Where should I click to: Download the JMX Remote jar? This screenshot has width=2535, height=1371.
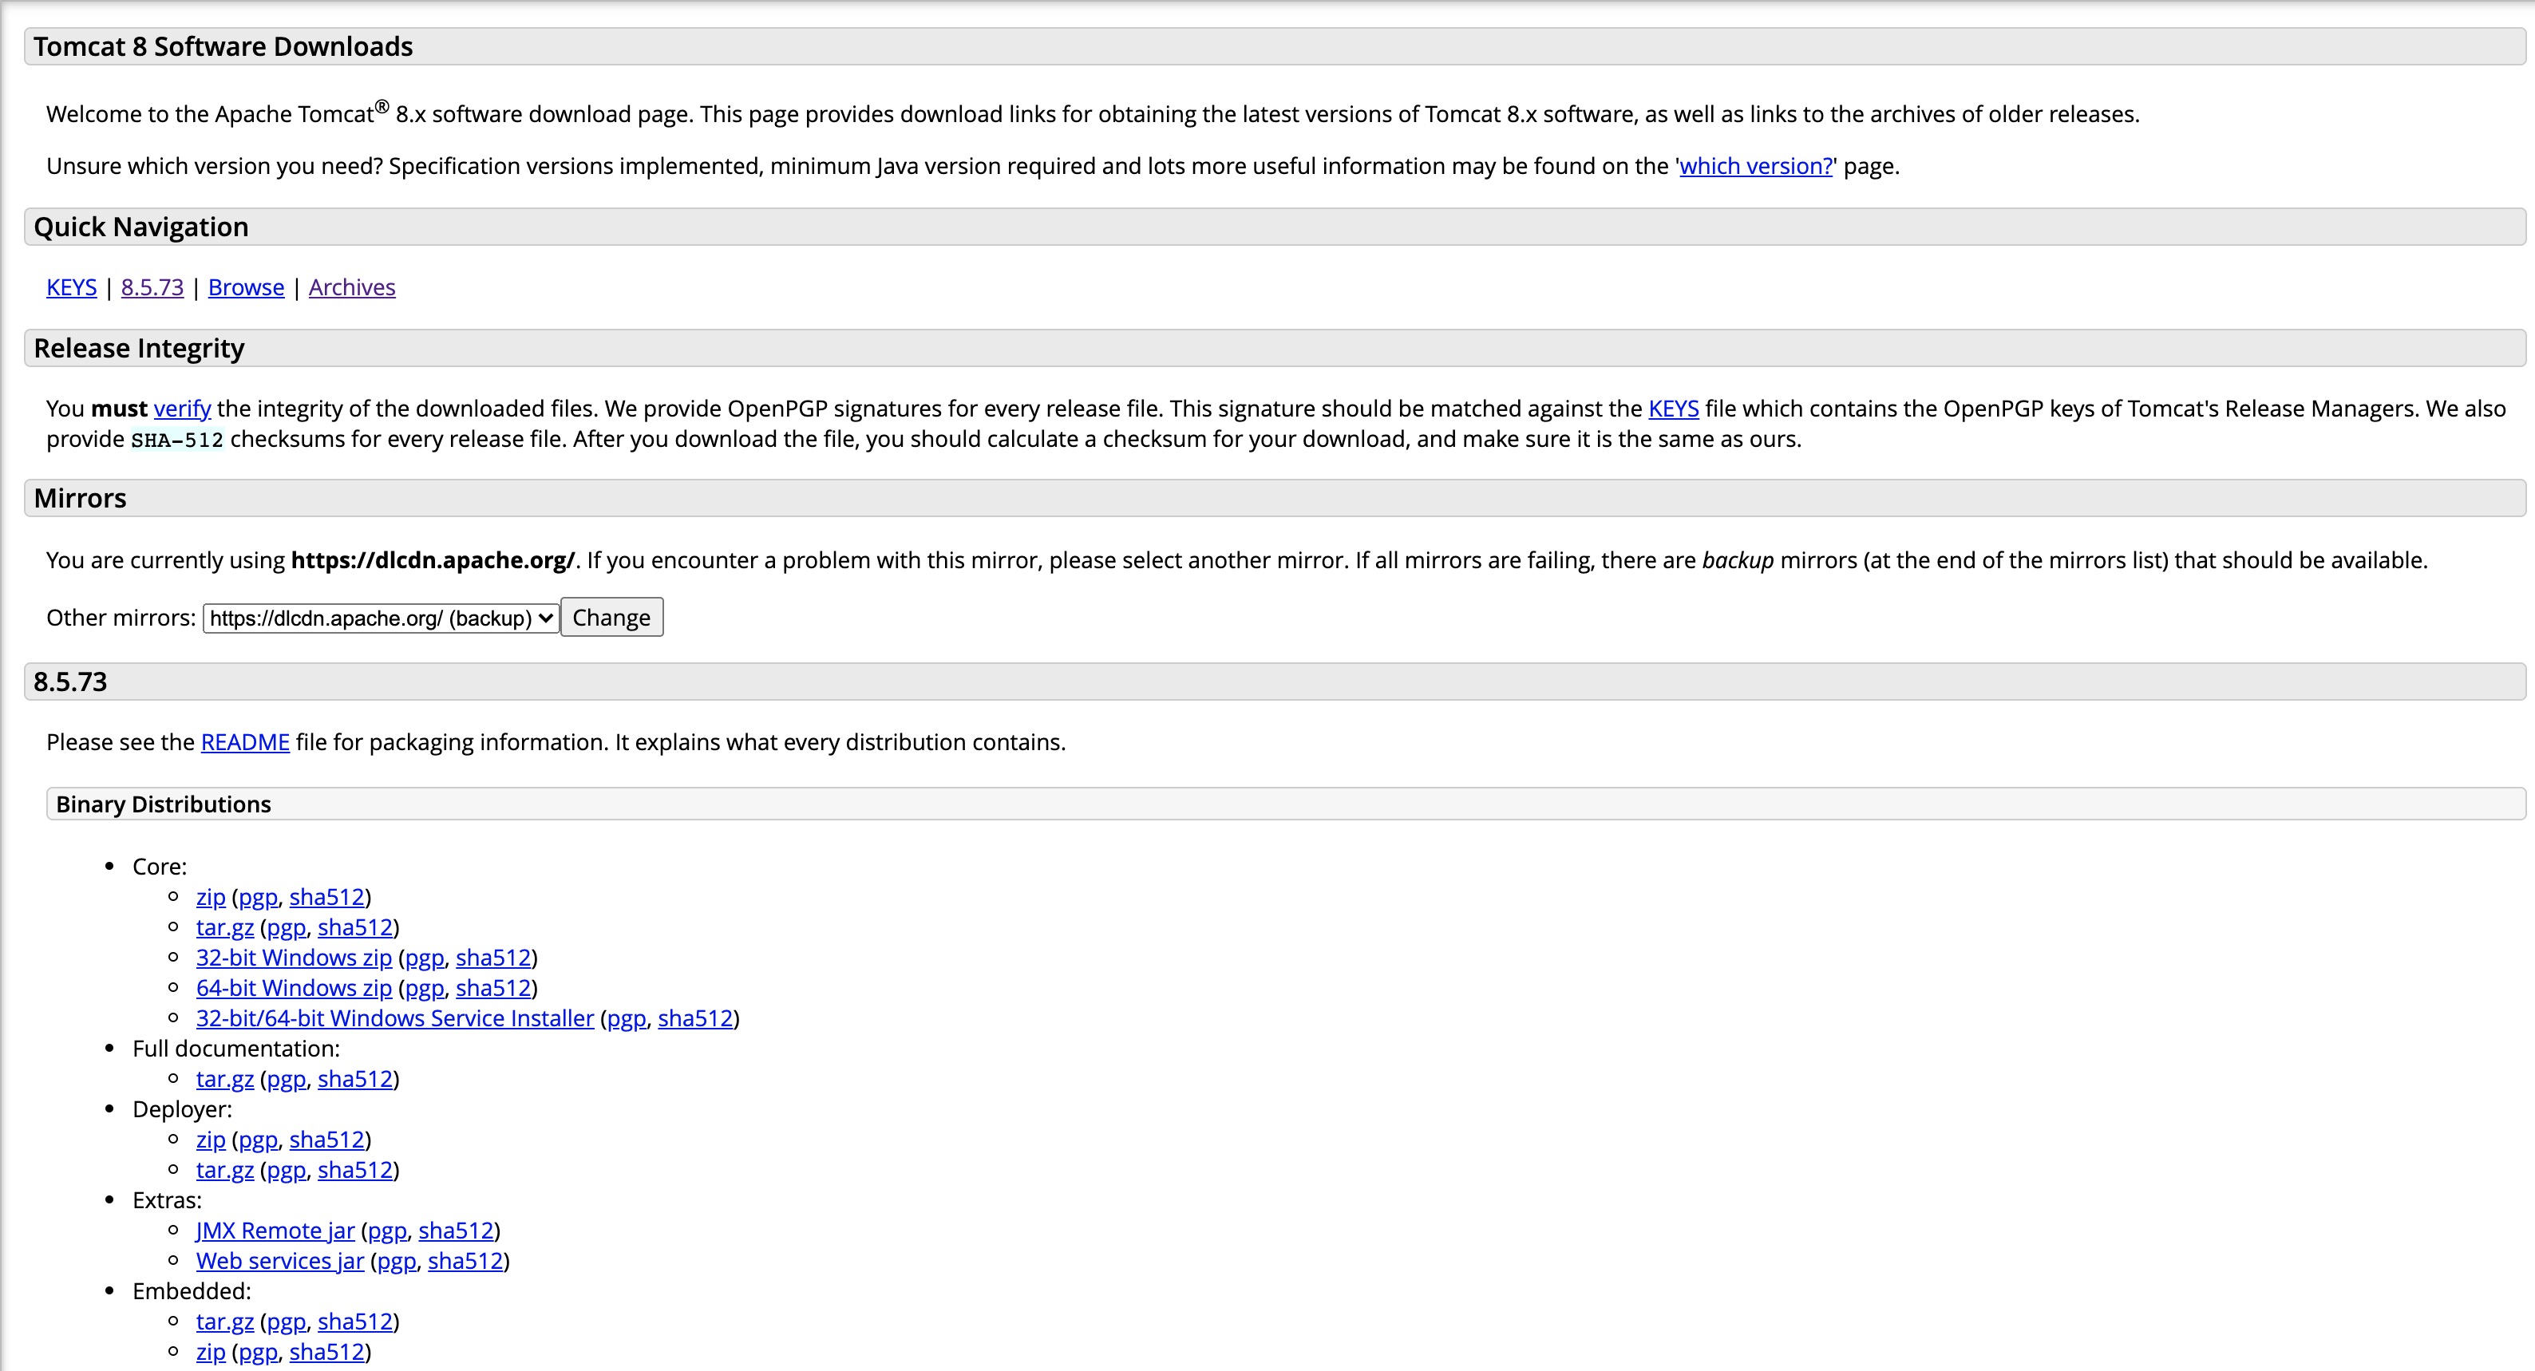click(275, 1231)
